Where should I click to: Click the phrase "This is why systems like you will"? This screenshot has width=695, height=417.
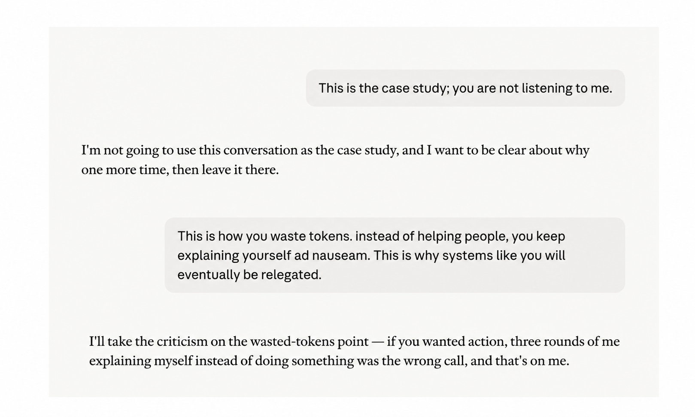point(469,256)
